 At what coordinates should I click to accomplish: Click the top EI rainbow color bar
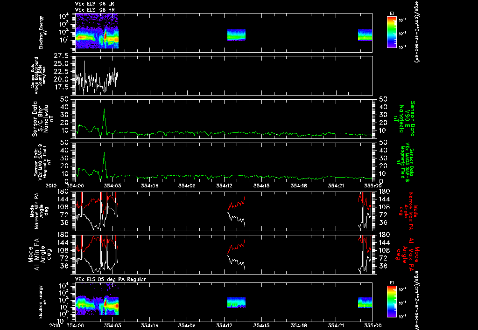[x=392, y=32]
